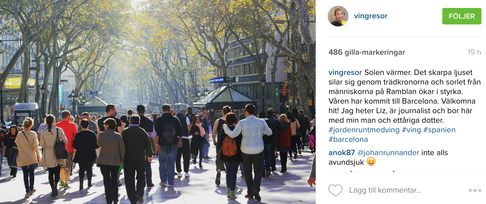Open the vingresor profile picture
The width and height of the screenshot is (486, 204).
(338, 16)
